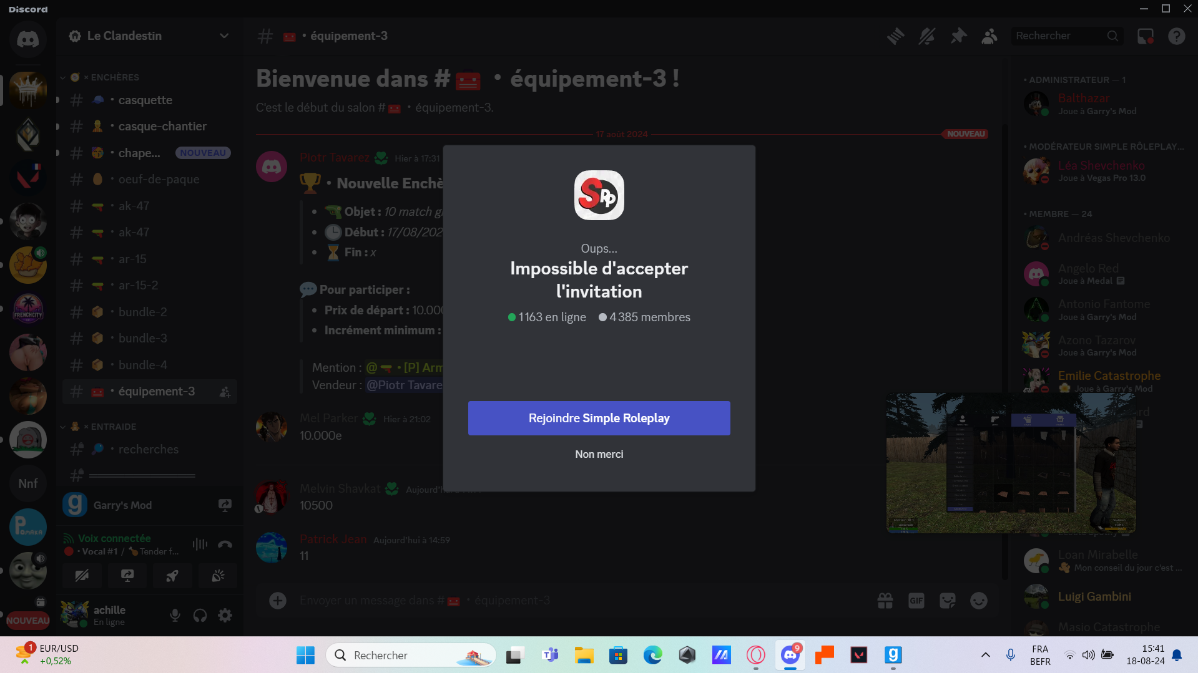Open EUR/USD taskbar widget

(47, 654)
